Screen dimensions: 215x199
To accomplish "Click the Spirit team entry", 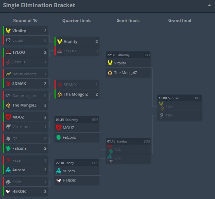I will (x=17, y=182).
